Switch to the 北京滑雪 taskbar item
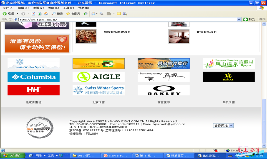 pyautogui.click(x=210, y=156)
